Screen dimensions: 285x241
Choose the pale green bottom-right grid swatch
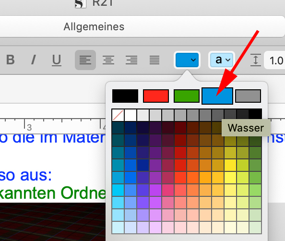[255, 228]
